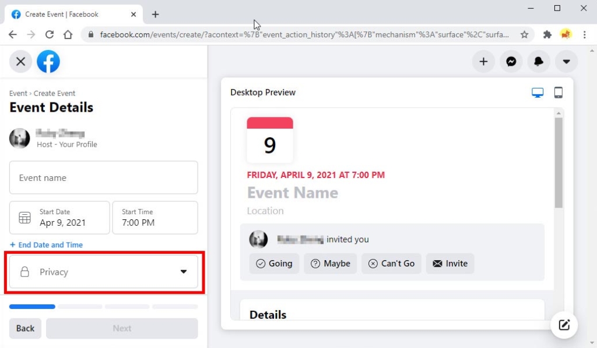
Task: Click the Back button
Action: 25,328
